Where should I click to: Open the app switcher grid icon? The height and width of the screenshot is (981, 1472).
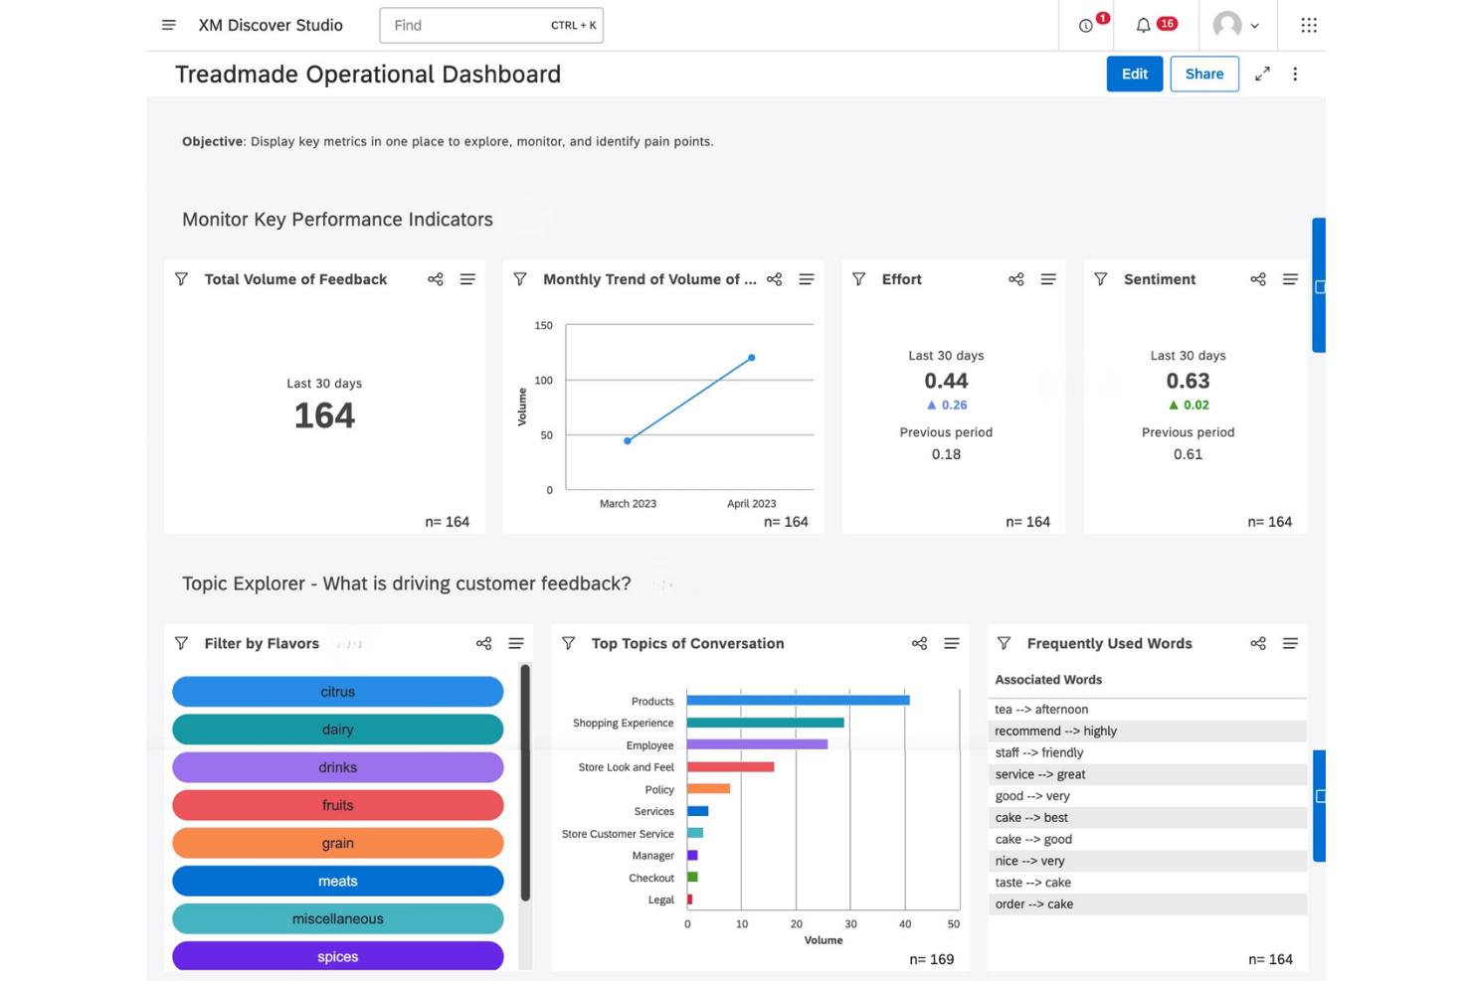click(1309, 25)
